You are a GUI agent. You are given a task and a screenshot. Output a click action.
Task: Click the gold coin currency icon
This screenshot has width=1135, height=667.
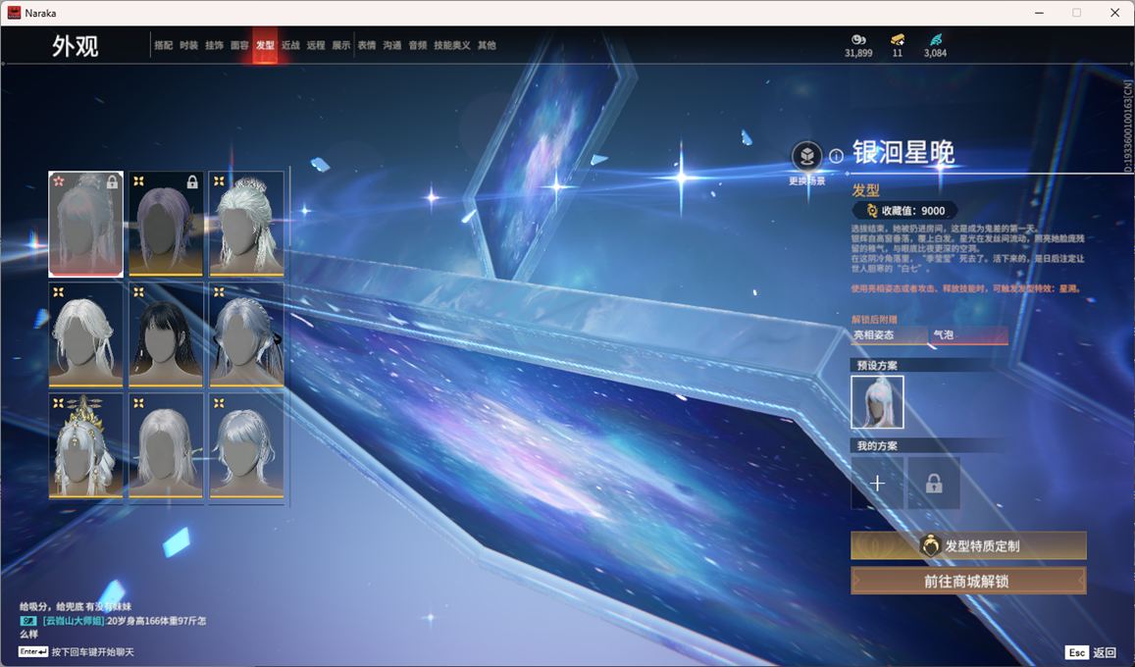tap(858, 39)
